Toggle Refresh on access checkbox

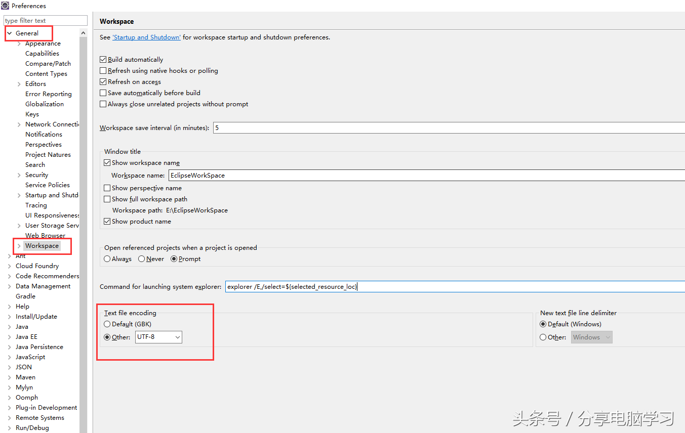103,82
